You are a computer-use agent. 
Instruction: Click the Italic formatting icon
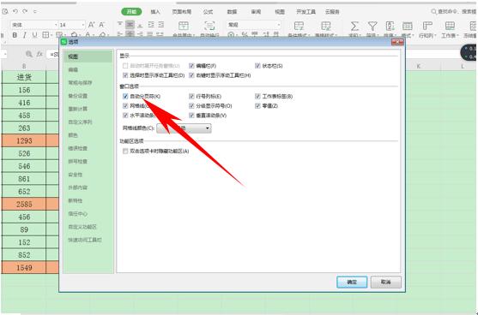click(x=25, y=35)
